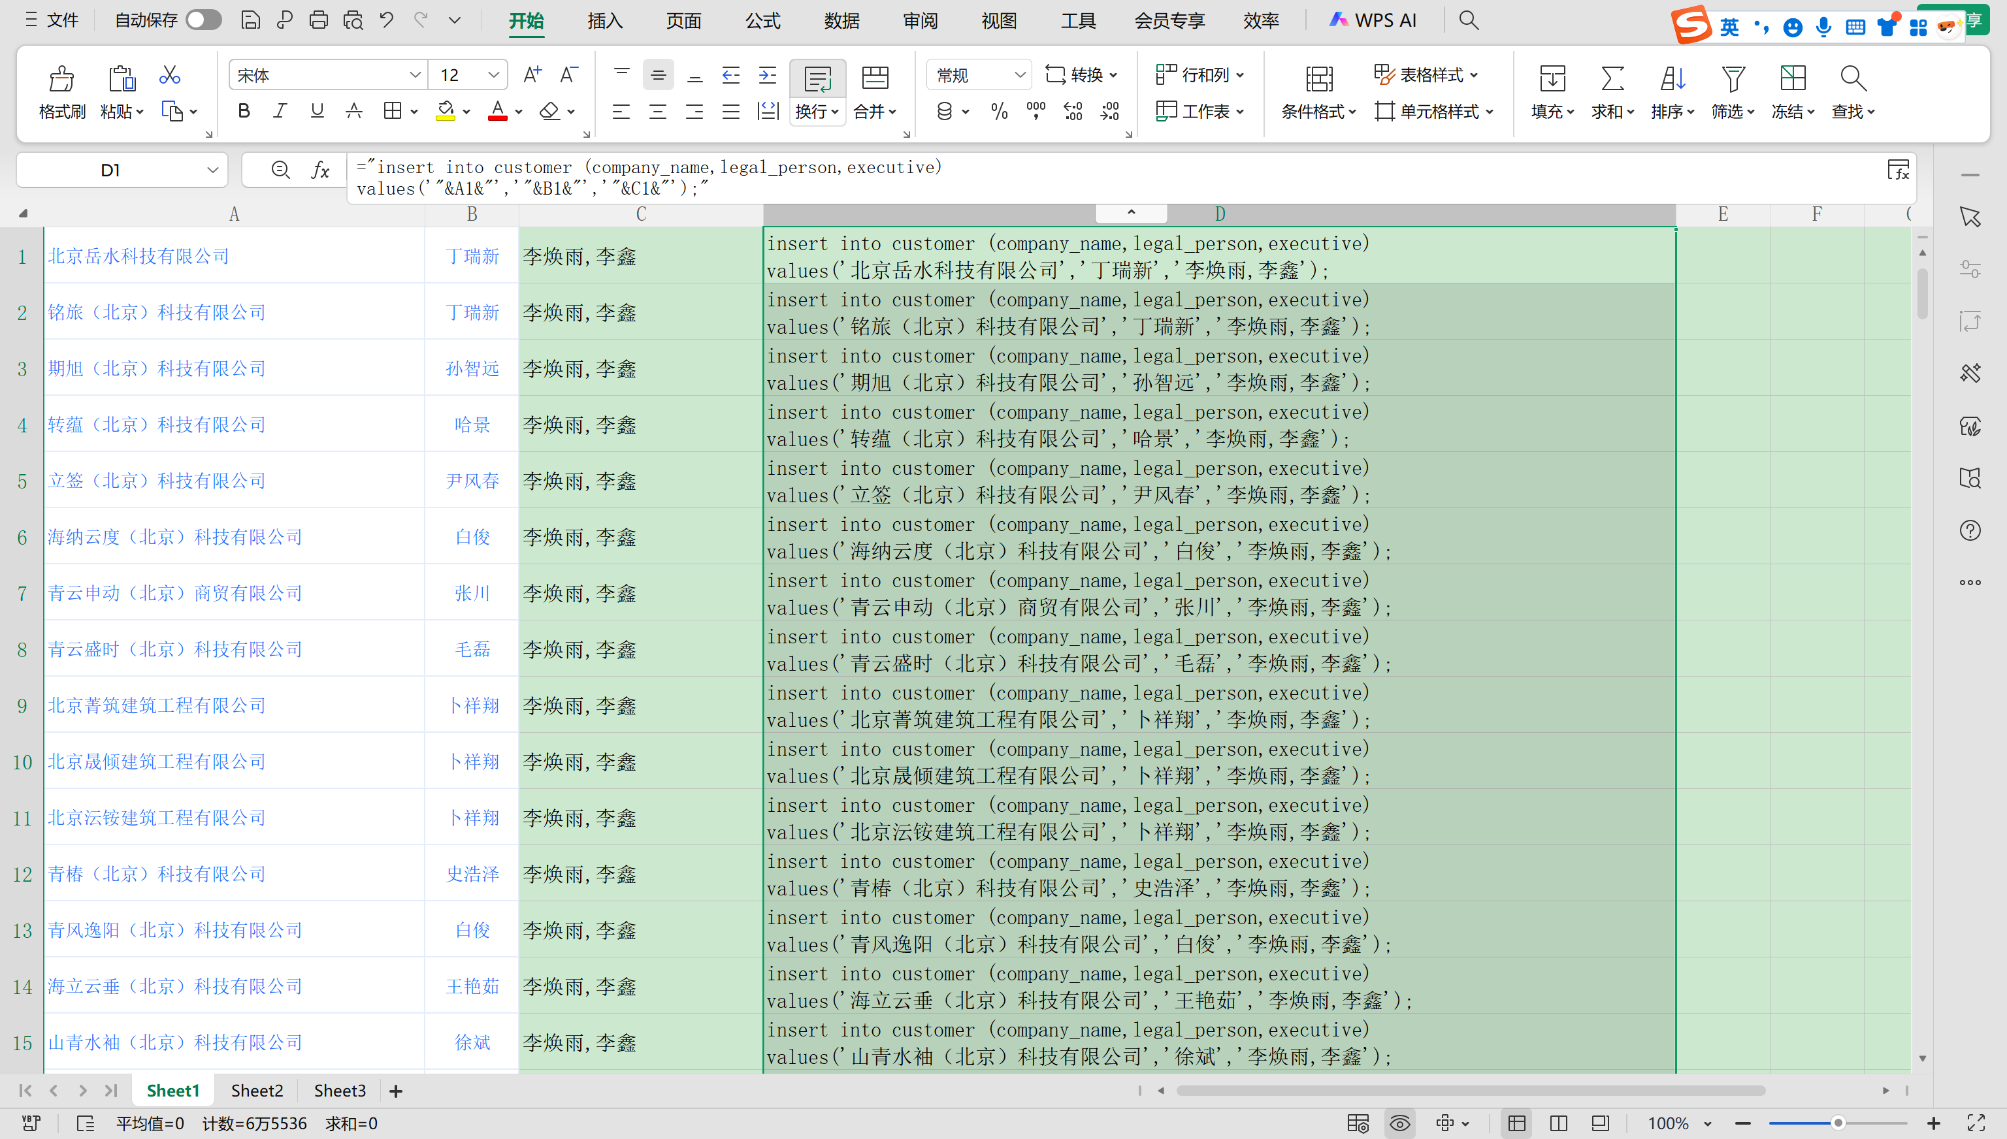Click the Filter (筛选) button
The width and height of the screenshot is (2007, 1139).
coord(1733,92)
